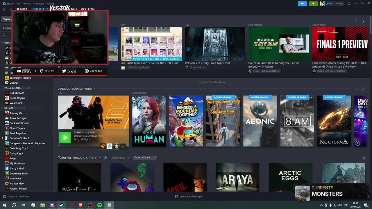Open the green notifications bell
The height and width of the screenshot is (209, 372).
pos(313,4)
